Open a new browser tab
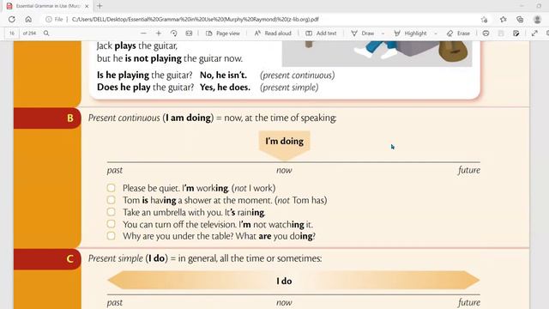This screenshot has height=309, width=549. [100, 6]
